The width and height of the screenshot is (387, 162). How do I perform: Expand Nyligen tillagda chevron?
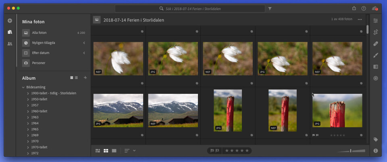point(84,43)
